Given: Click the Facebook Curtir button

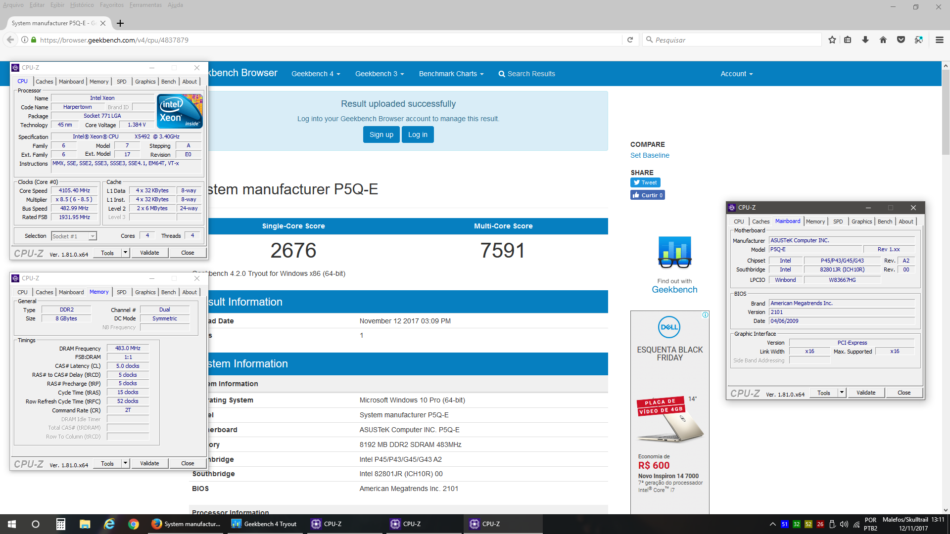Looking at the screenshot, I should pos(647,195).
